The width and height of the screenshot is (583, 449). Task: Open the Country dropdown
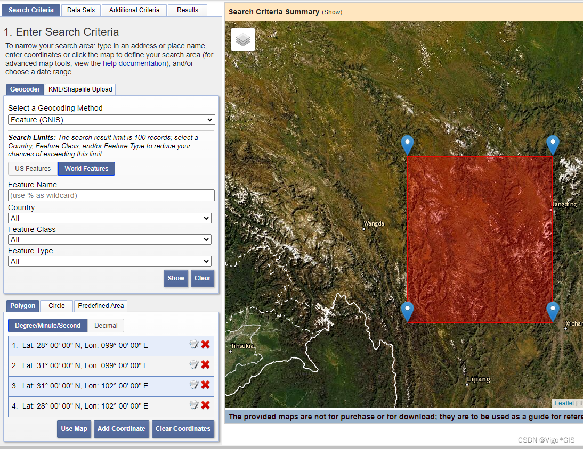coord(109,218)
